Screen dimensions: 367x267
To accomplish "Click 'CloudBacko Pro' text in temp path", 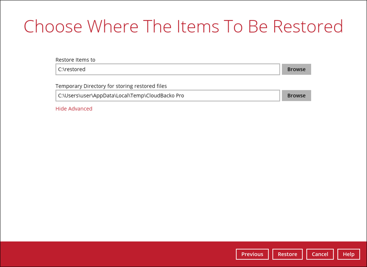I will tap(165, 96).
